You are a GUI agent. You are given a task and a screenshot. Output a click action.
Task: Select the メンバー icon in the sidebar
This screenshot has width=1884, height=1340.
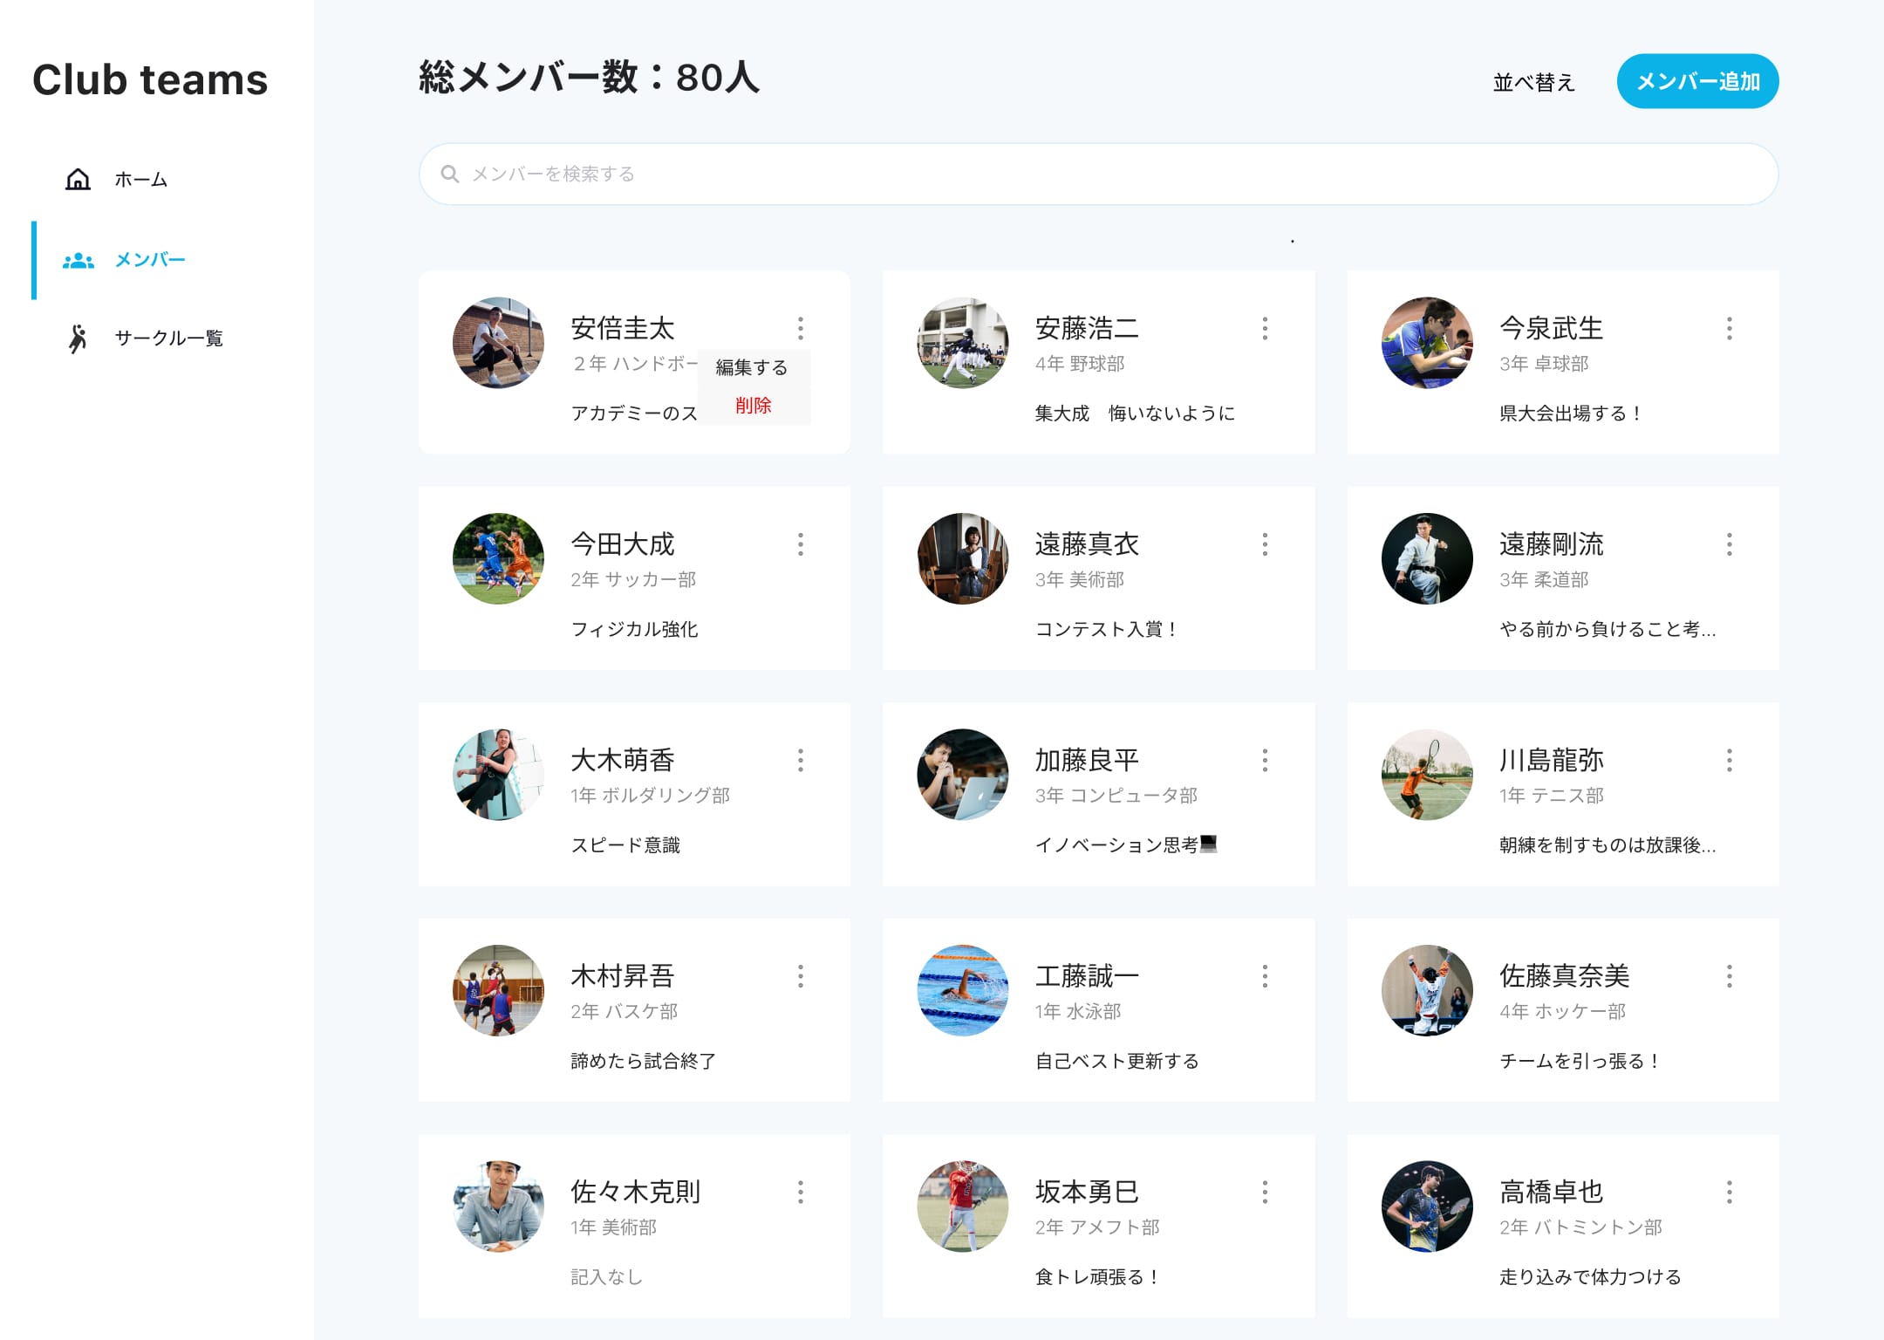coord(77,259)
